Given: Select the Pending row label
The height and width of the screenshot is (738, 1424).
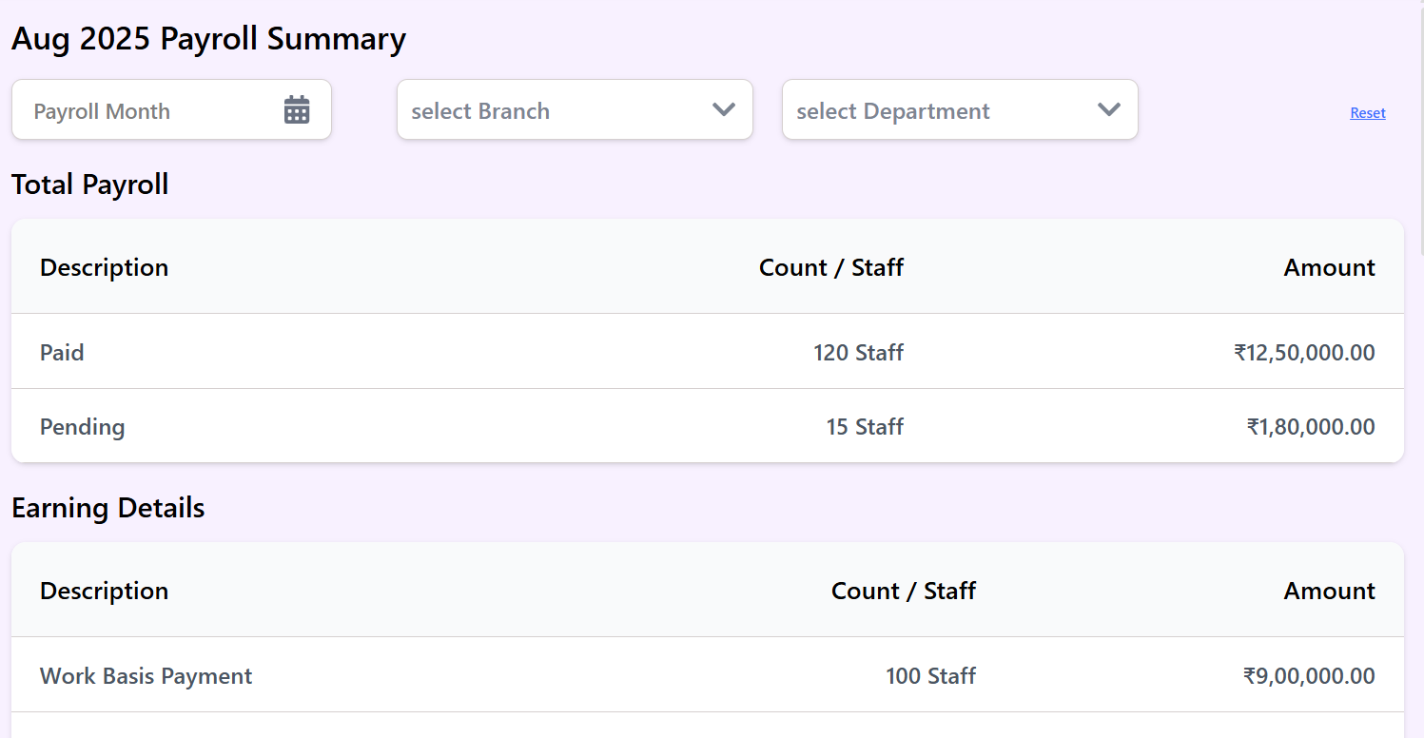Looking at the screenshot, I should point(83,427).
